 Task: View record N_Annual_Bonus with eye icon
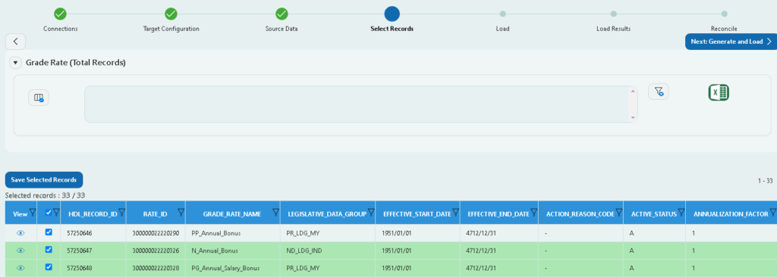pos(20,251)
